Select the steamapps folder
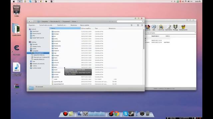213x119 pixels. 57,72
